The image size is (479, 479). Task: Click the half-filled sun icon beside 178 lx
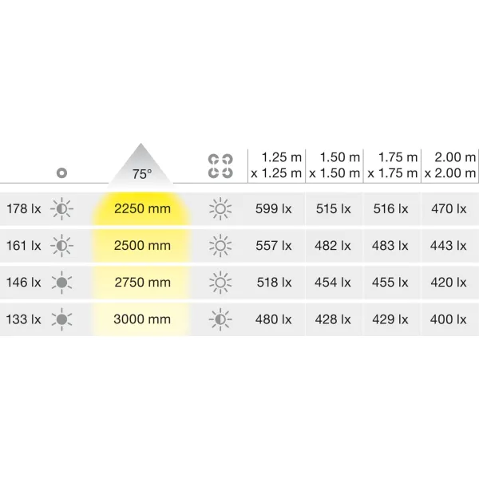61,209
